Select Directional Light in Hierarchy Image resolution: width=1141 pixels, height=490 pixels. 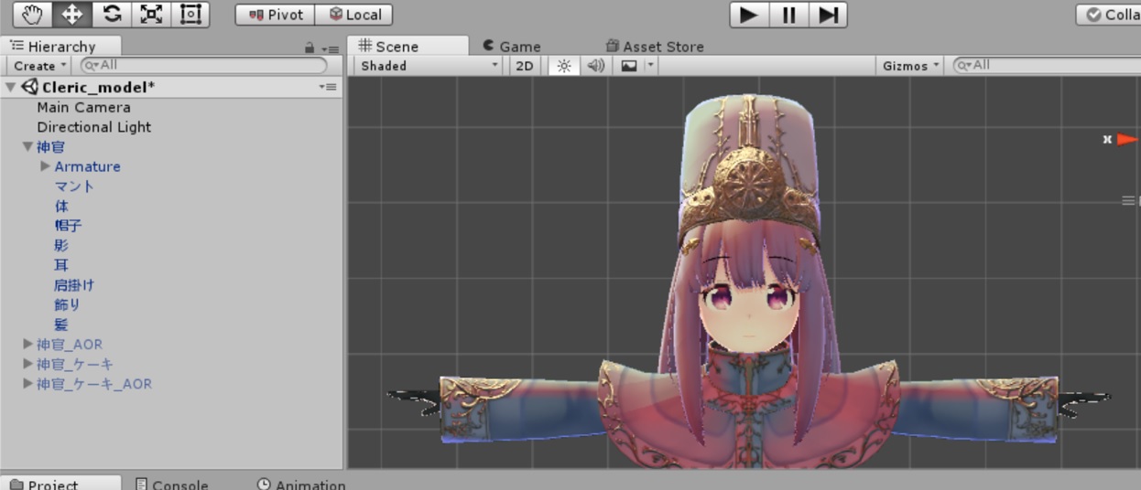tap(93, 127)
